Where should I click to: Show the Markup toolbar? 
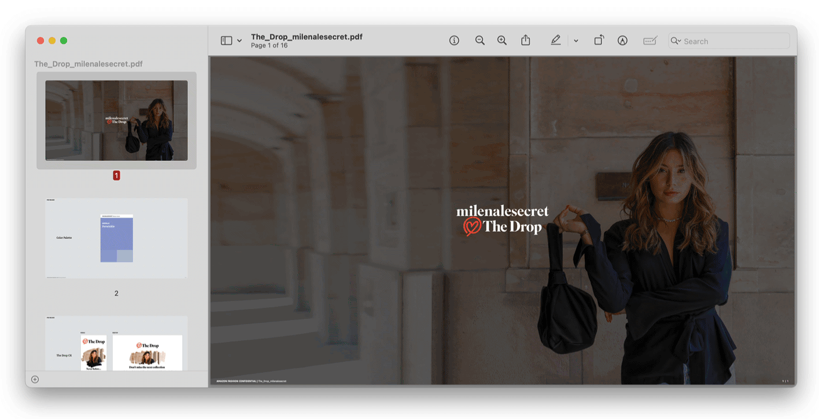tap(622, 41)
